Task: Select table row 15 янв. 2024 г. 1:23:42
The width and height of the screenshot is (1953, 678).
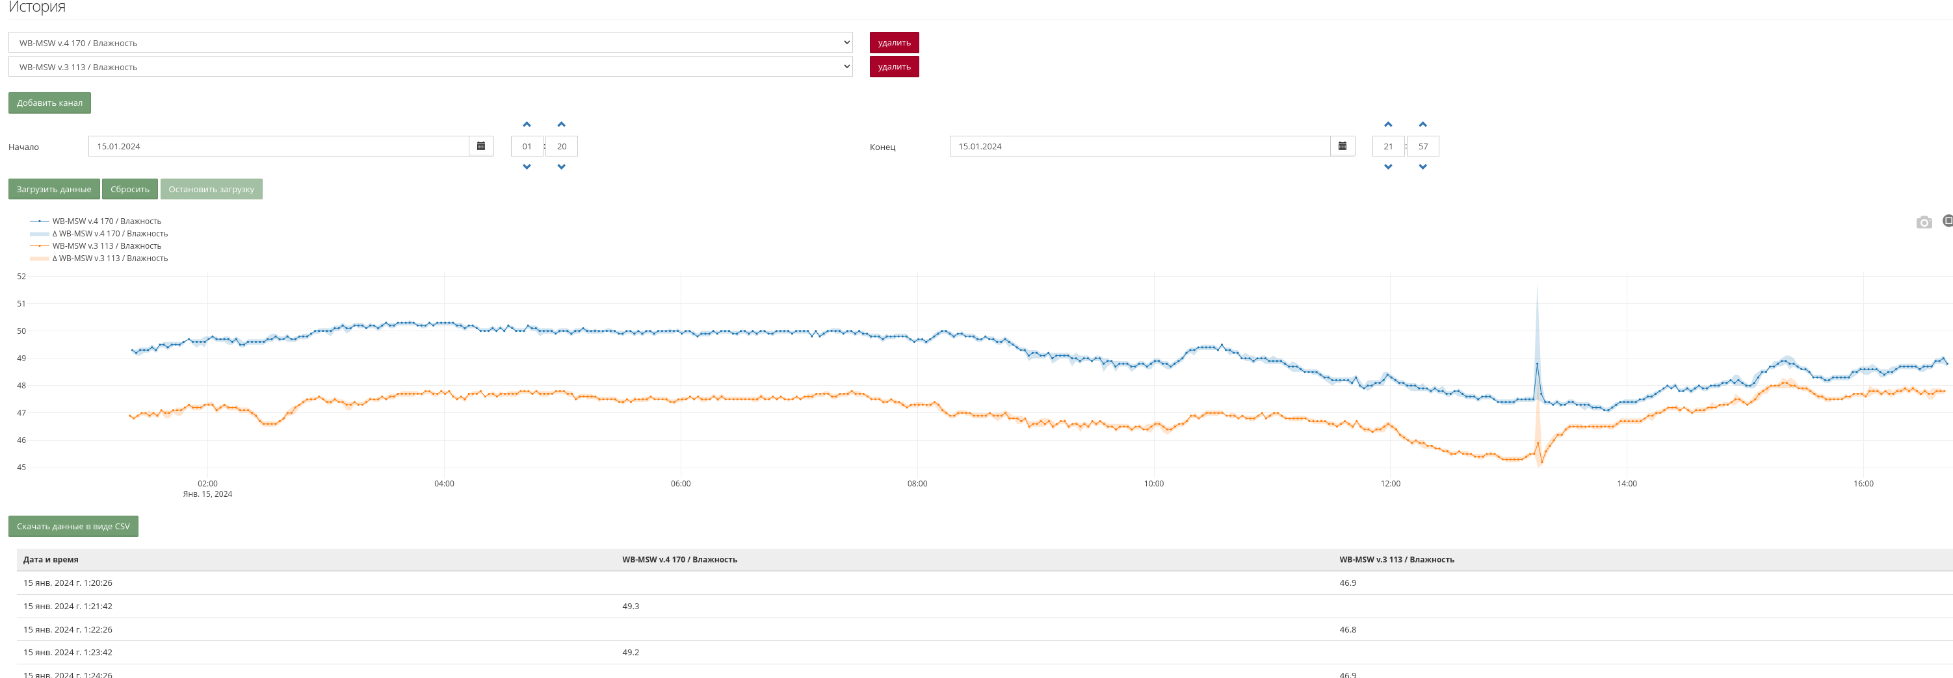Action: click(984, 652)
